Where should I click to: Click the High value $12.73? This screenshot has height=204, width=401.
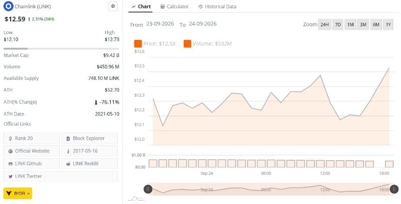point(112,39)
